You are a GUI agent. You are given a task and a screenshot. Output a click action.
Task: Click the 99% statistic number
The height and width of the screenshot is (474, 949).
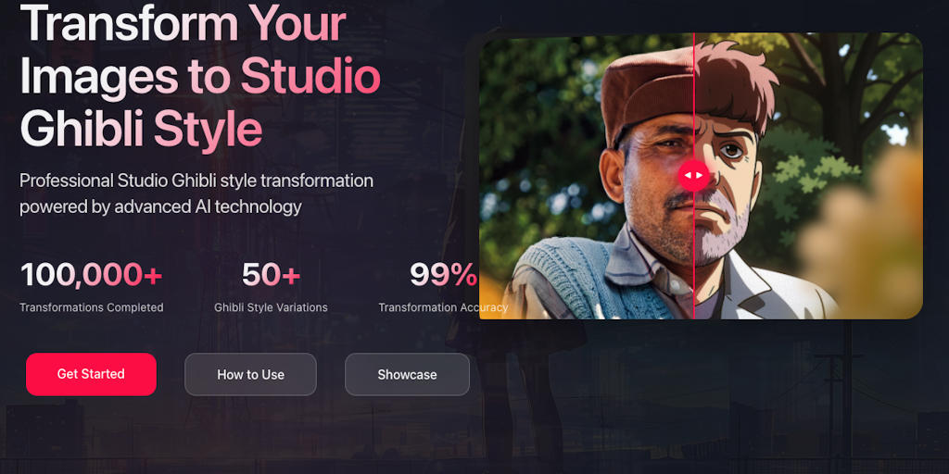click(443, 275)
